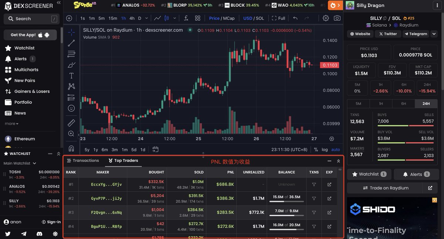Select the 6H stats tab

pos(403,104)
